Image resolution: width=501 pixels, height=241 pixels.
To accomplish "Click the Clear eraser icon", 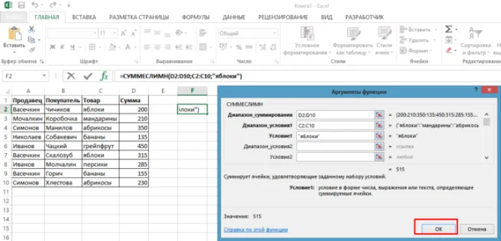I will pyautogui.click(x=449, y=50).
